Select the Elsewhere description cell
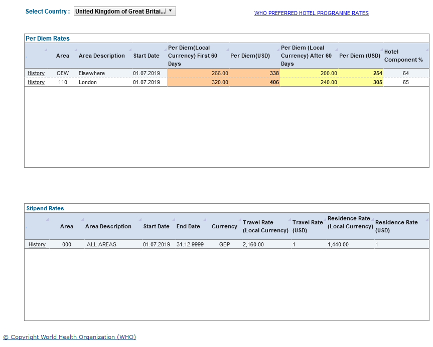 click(x=92, y=73)
